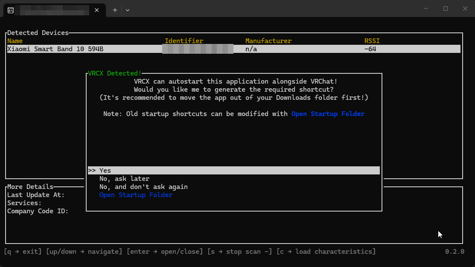The width and height of the screenshot is (475, 267).
Task: Click the Name column header
Action: (15, 41)
